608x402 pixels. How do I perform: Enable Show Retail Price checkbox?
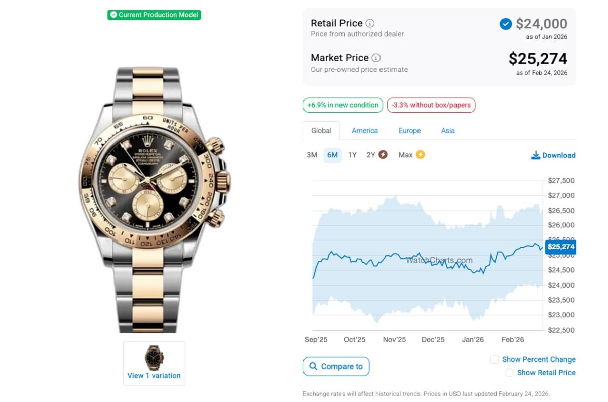509,373
